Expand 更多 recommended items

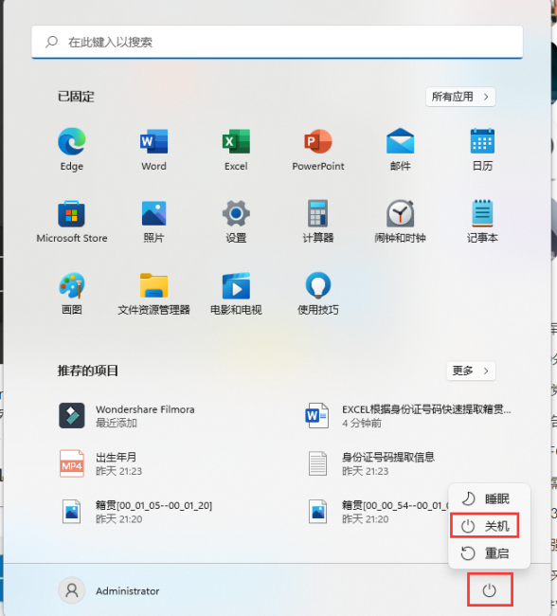click(x=471, y=371)
